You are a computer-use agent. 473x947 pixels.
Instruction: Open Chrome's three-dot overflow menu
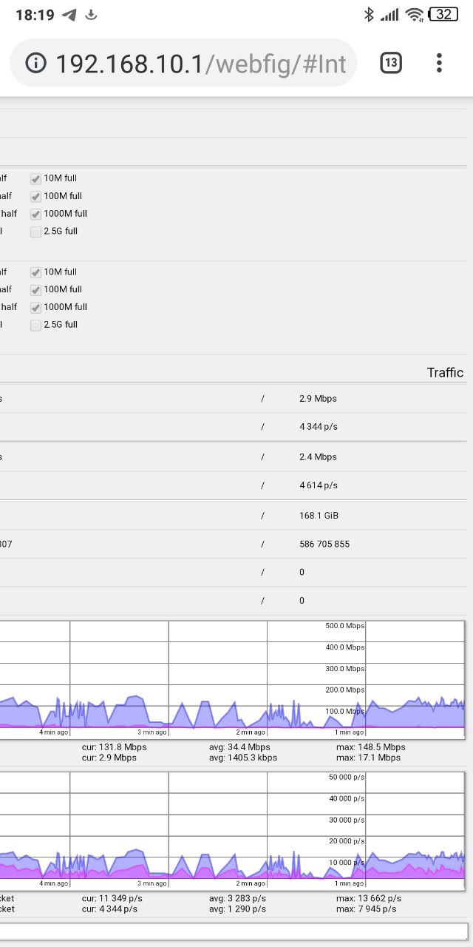(x=439, y=64)
